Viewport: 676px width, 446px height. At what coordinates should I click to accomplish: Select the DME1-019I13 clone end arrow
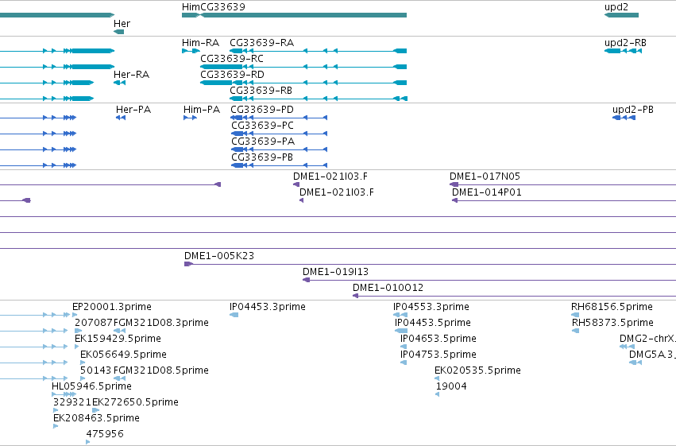306,280
